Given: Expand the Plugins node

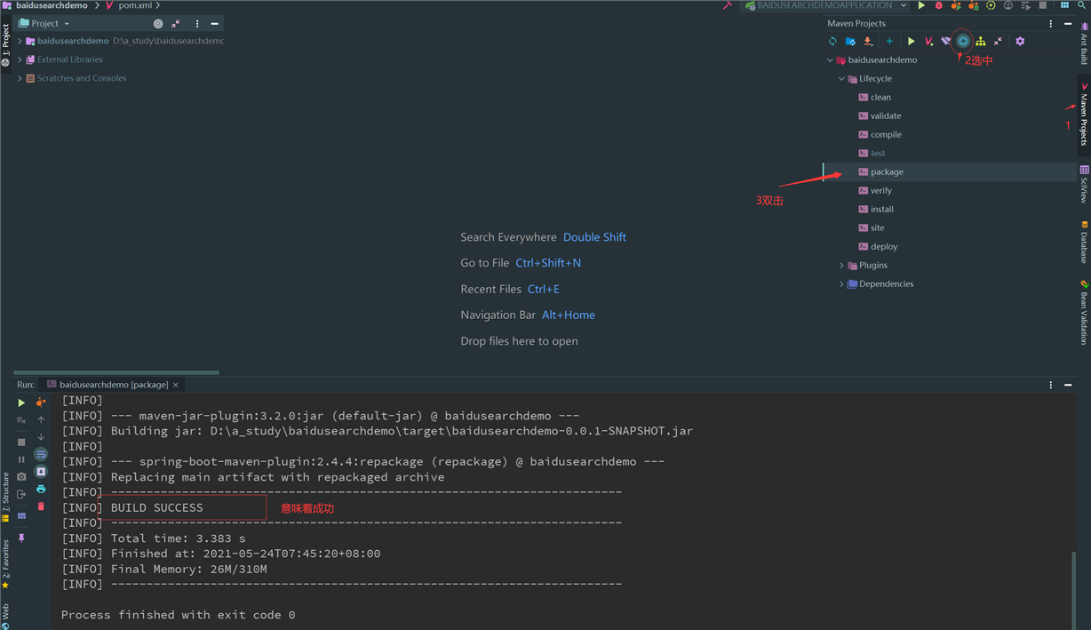Looking at the screenshot, I should 841,266.
